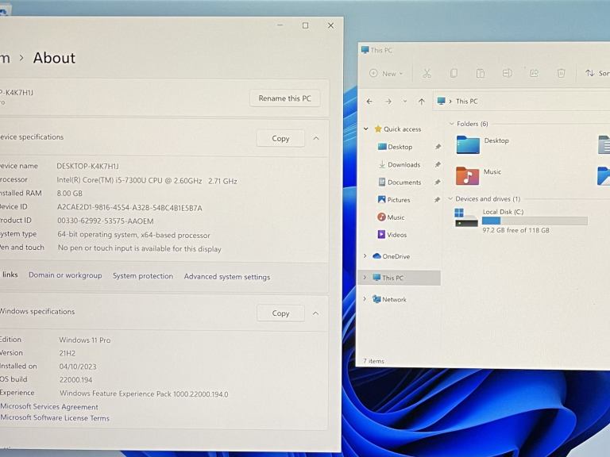This screenshot has width=610, height=457.
Task: Go back using the left arrow in Explorer
Action: point(369,102)
